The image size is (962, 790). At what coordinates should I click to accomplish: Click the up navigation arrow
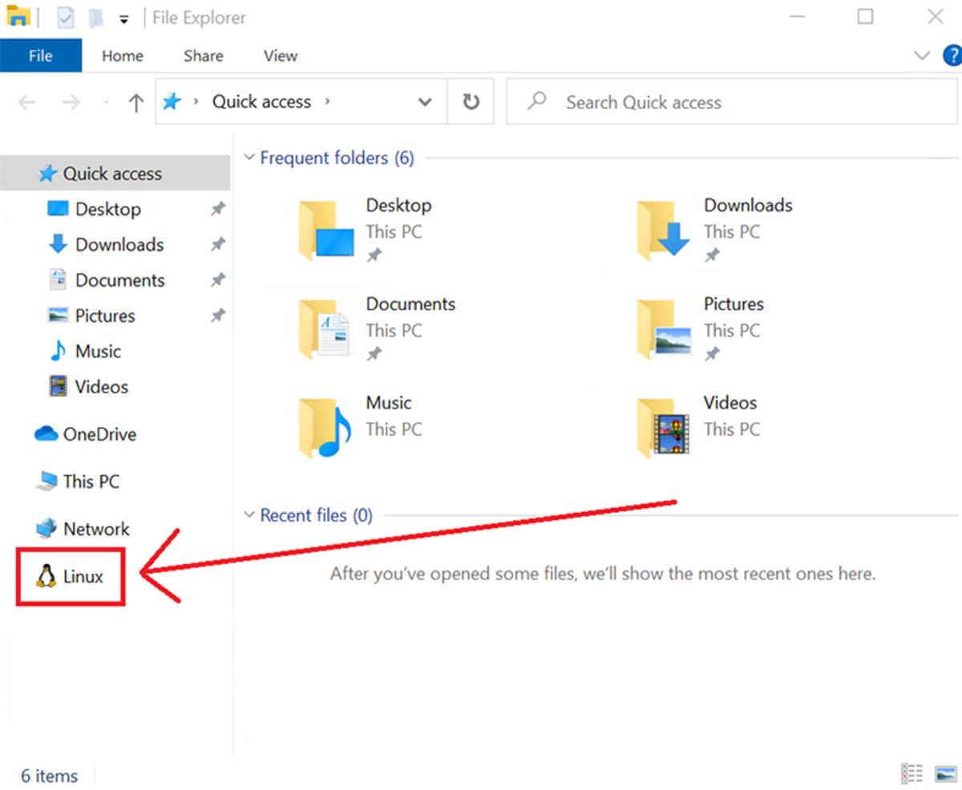click(x=136, y=102)
